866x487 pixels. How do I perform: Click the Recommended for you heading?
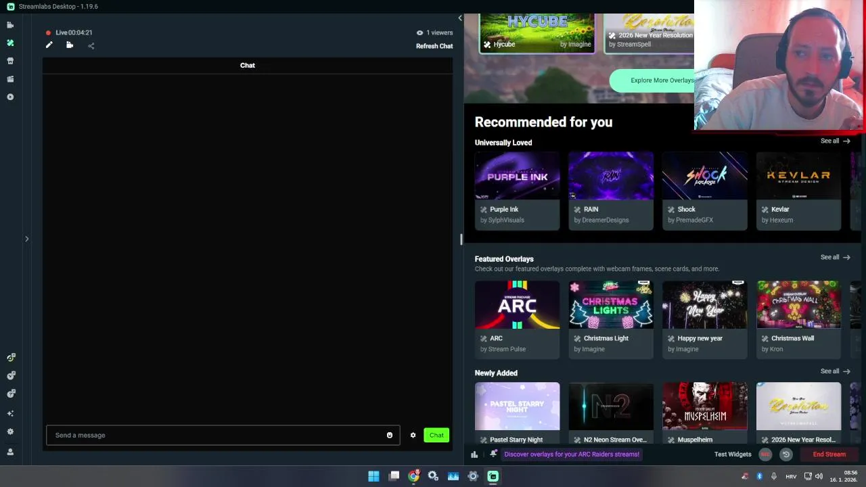[543, 122]
